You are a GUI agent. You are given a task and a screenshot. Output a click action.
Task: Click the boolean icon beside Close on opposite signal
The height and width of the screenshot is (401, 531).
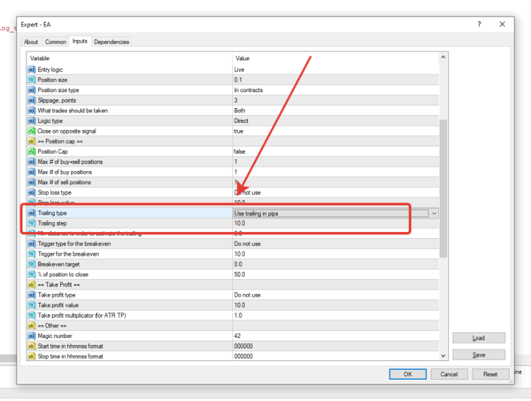tap(32, 131)
